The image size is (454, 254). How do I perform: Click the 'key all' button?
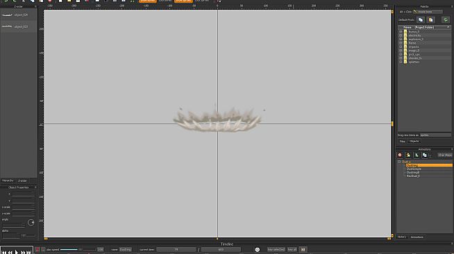(x=292, y=249)
